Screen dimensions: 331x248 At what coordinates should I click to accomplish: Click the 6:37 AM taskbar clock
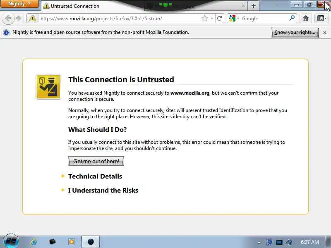pyautogui.click(x=309, y=242)
